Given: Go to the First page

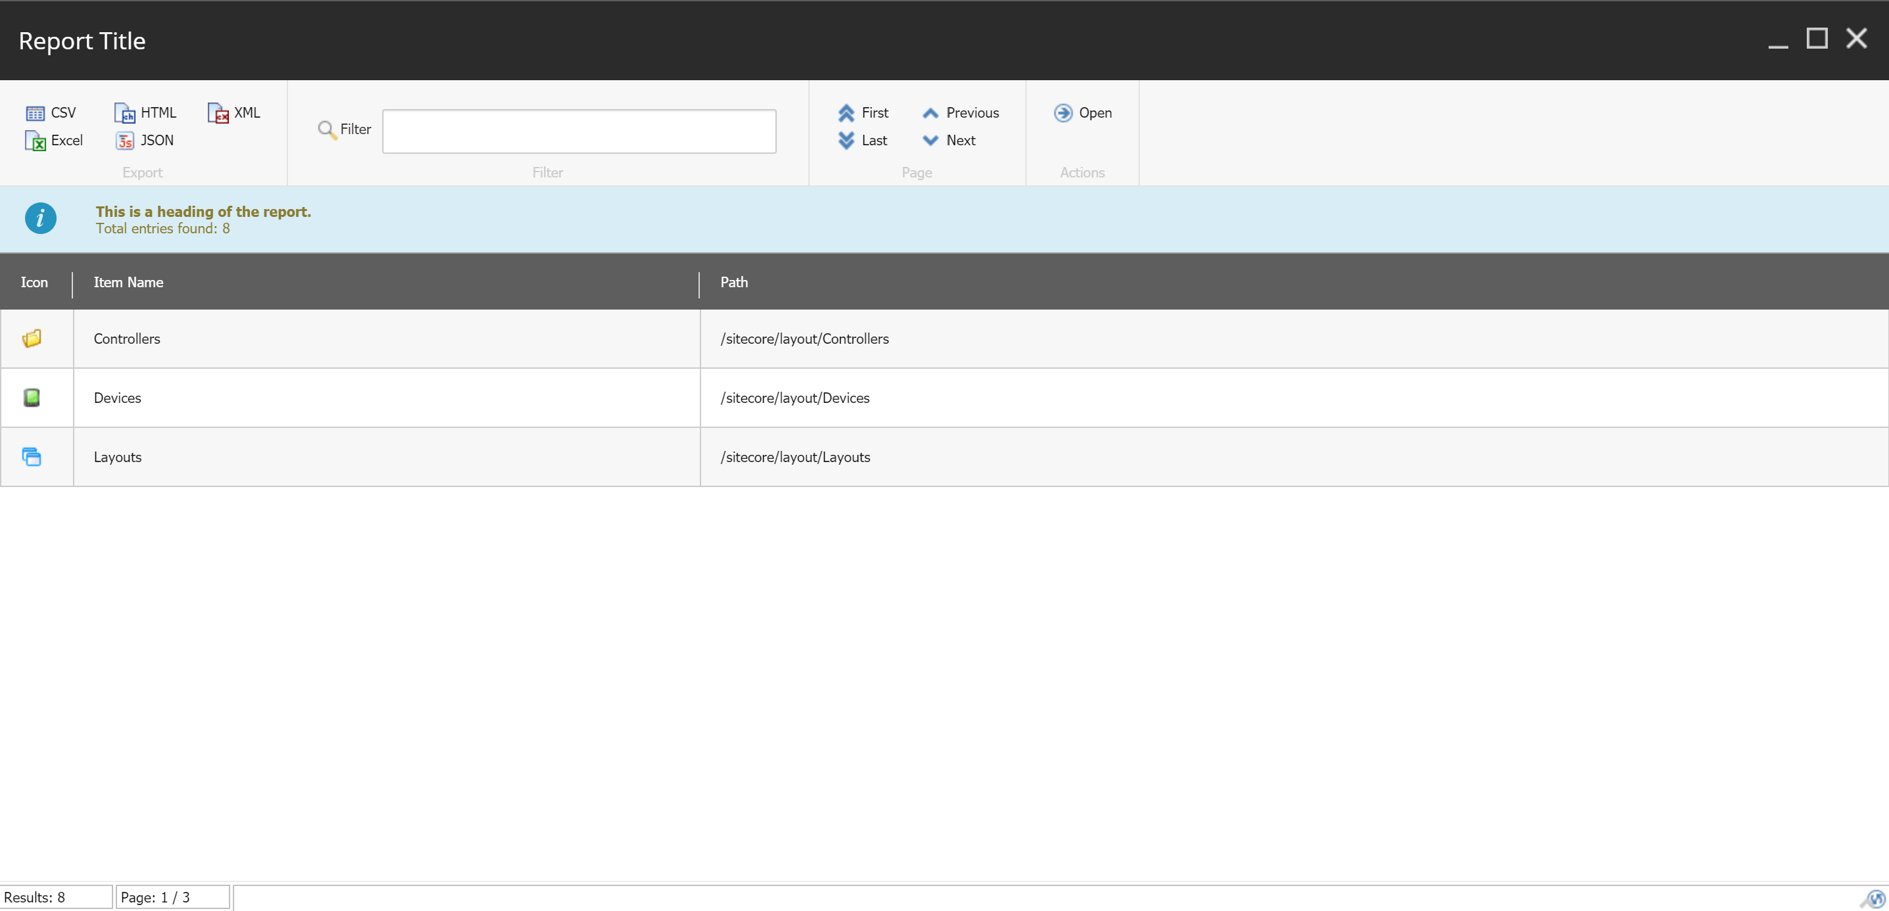Looking at the screenshot, I should [x=863, y=113].
